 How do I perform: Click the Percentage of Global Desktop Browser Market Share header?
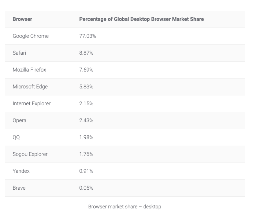[141, 19]
